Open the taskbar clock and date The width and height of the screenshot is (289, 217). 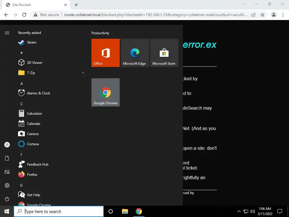(x=265, y=211)
